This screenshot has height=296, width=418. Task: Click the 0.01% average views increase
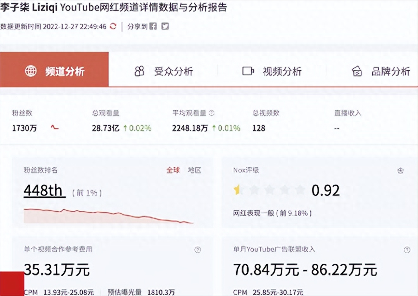pos(226,128)
